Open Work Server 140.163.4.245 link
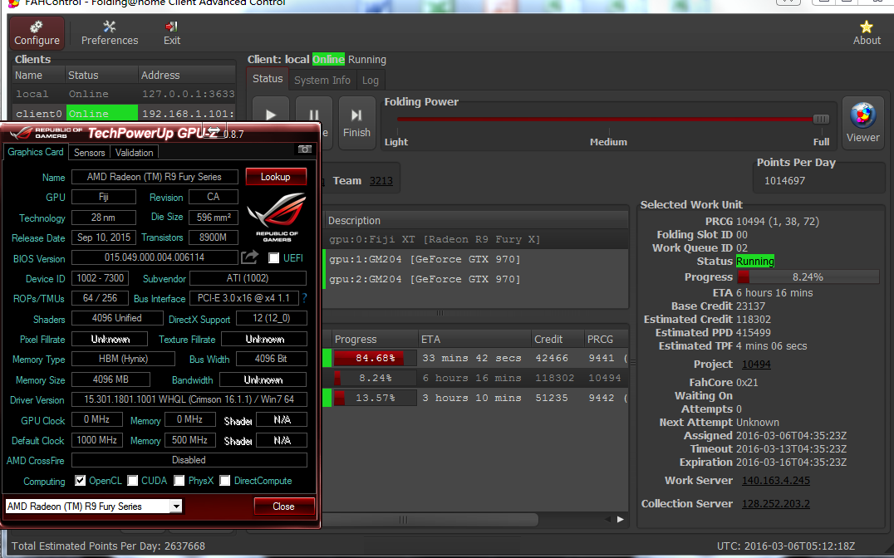Viewport: 894px width, 558px height. (775, 481)
